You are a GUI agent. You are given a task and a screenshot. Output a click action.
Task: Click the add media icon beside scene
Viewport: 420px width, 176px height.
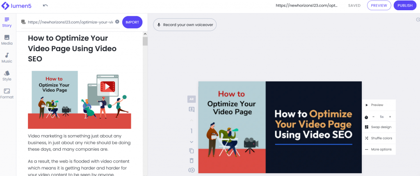pyautogui.click(x=192, y=109)
